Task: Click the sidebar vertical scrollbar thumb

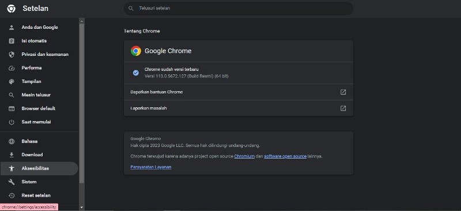Action: click(x=82, y=104)
